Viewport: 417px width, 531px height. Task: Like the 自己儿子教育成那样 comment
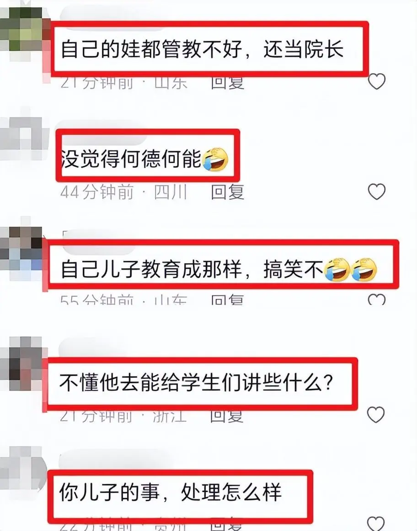tap(377, 299)
